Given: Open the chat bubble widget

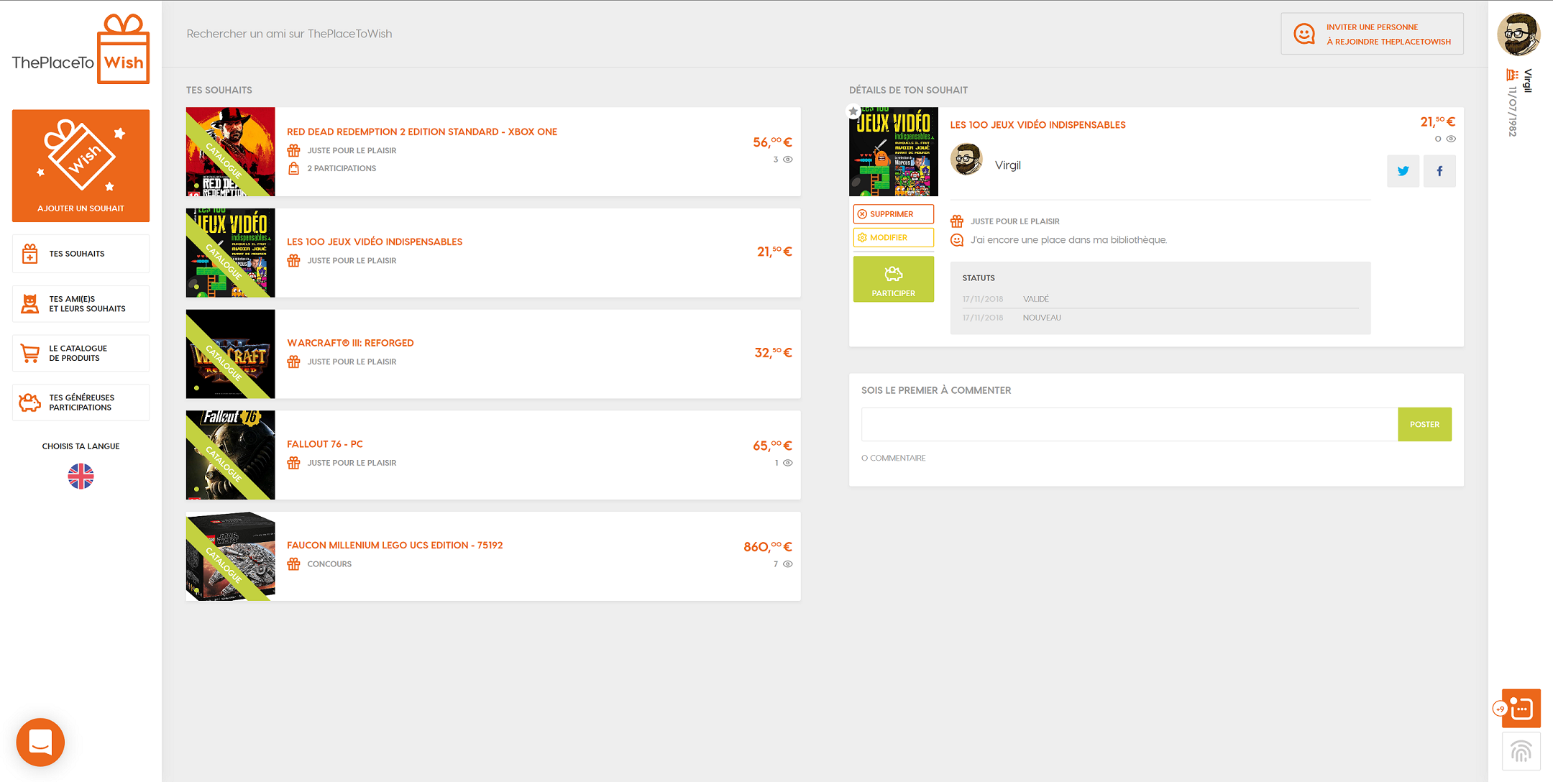Looking at the screenshot, I should (x=40, y=742).
